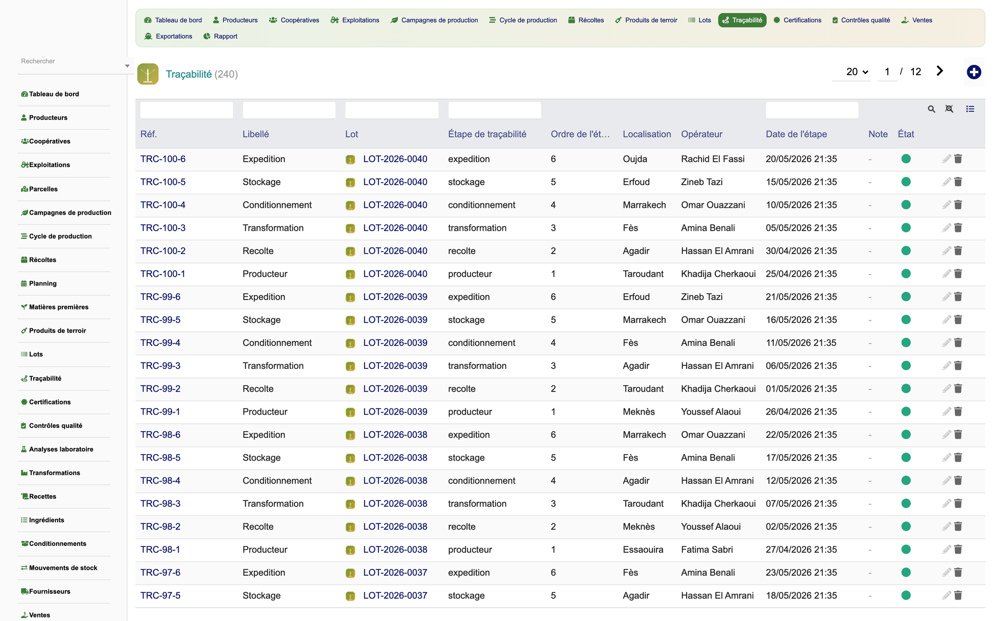The width and height of the screenshot is (994, 621).
Task: Open the list view options icon
Action: pos(970,109)
